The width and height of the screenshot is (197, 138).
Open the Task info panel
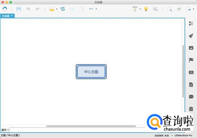[x=191, y=109]
